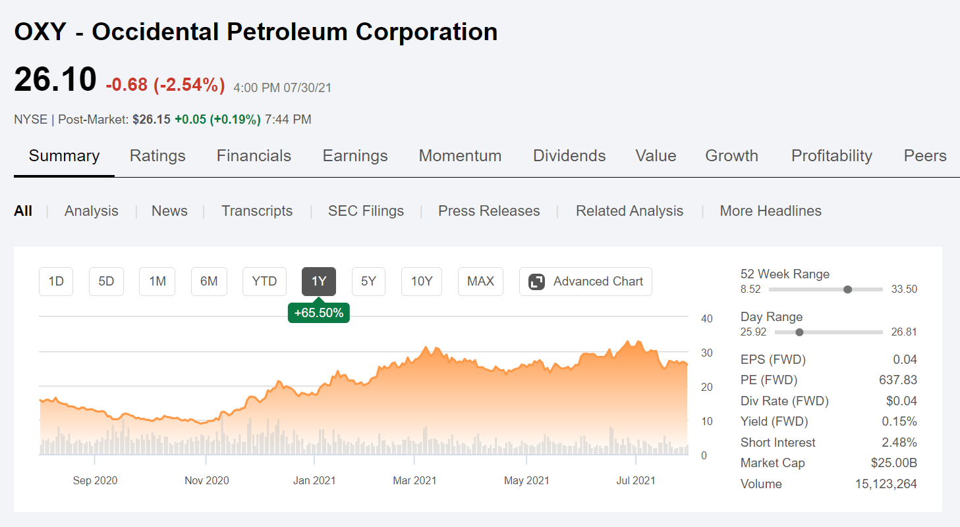
Task: Go to the Momentum tab
Action: tap(460, 156)
